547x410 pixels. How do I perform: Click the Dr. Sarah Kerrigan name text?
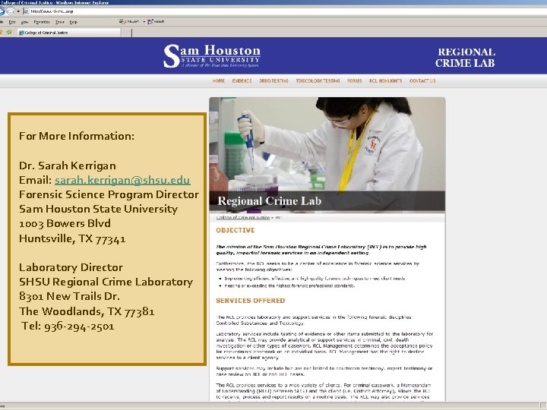click(x=68, y=166)
